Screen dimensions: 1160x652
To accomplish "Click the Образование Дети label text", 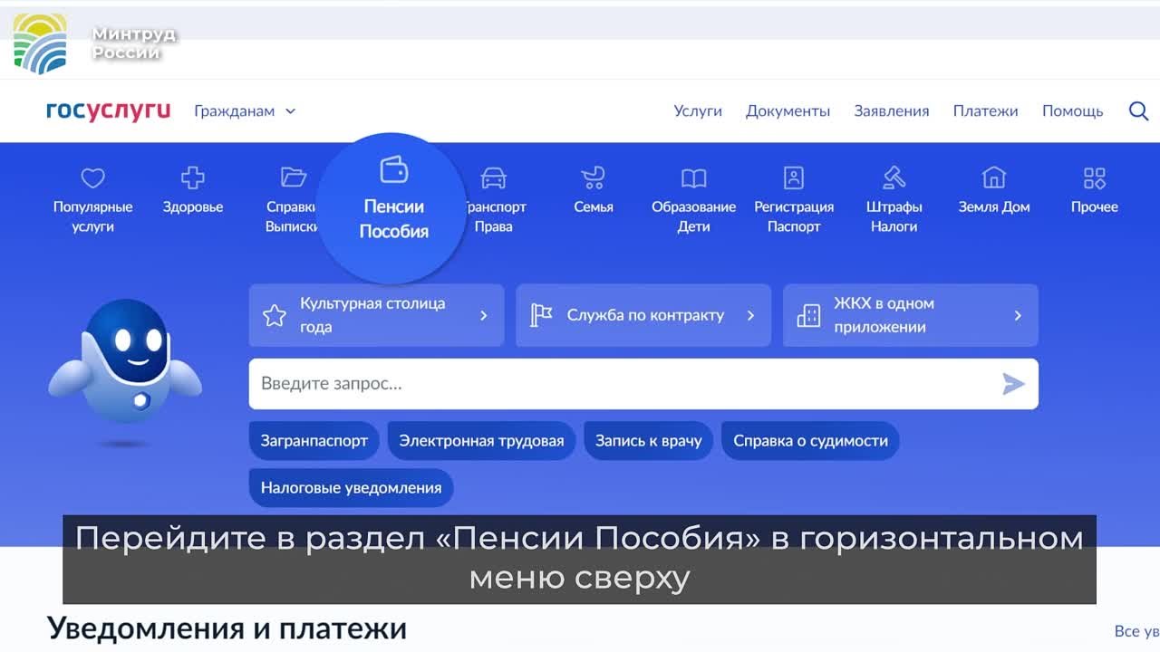I will click(x=693, y=216).
